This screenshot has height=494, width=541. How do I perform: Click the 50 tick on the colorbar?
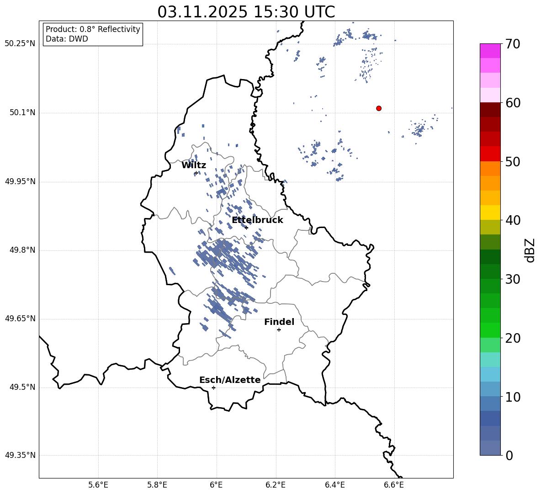click(513, 161)
